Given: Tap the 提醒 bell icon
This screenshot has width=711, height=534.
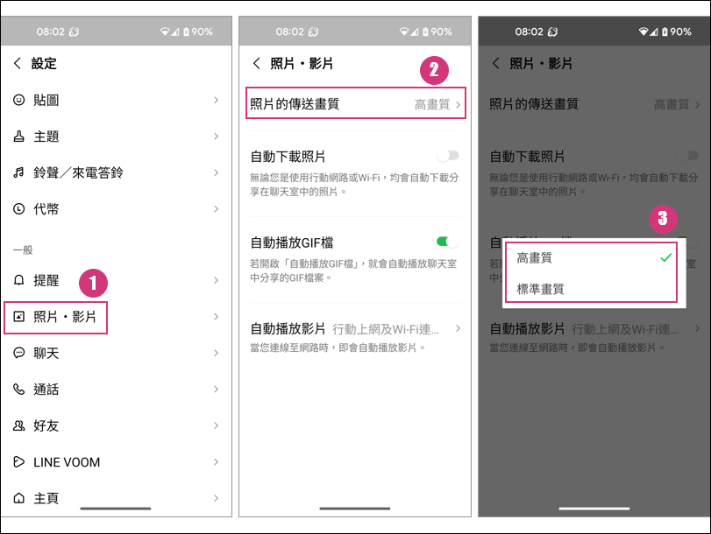Looking at the screenshot, I should click(x=18, y=280).
